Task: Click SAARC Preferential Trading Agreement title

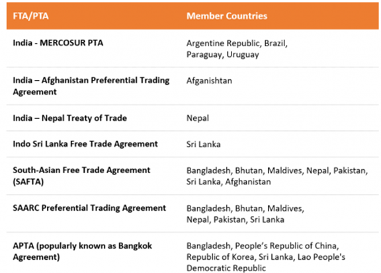Action: point(89,208)
